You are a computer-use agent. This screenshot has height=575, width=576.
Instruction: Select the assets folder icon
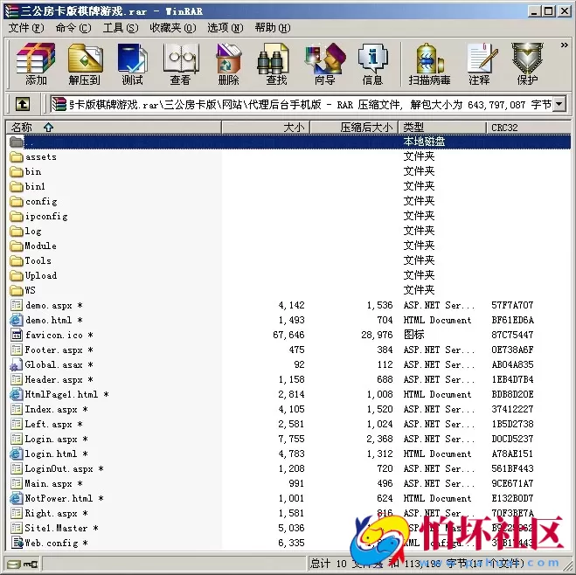coord(16,157)
